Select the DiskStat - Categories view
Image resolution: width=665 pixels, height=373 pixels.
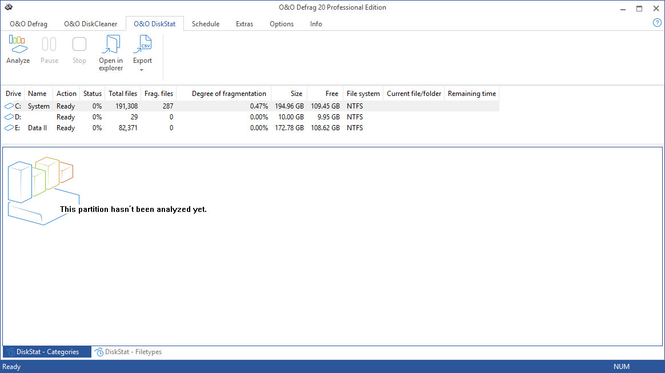point(47,352)
